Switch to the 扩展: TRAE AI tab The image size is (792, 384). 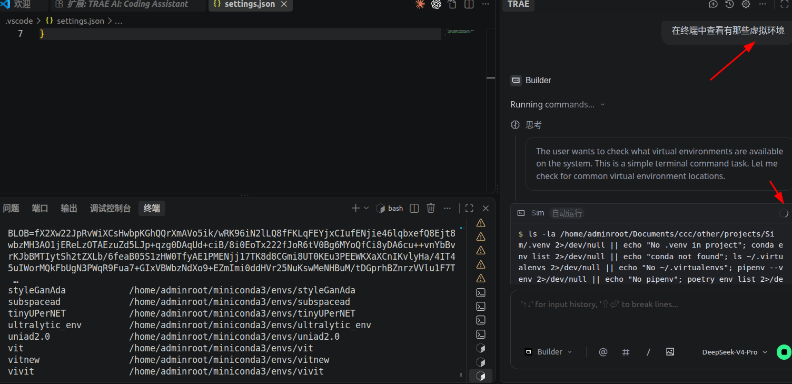pyautogui.click(x=128, y=4)
